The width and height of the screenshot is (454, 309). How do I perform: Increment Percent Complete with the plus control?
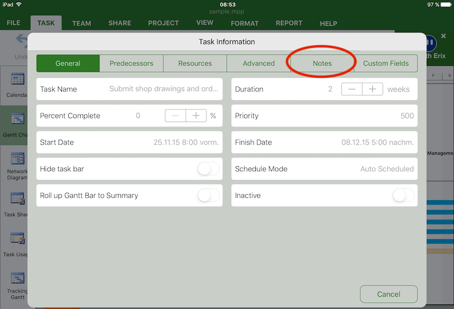pos(196,115)
